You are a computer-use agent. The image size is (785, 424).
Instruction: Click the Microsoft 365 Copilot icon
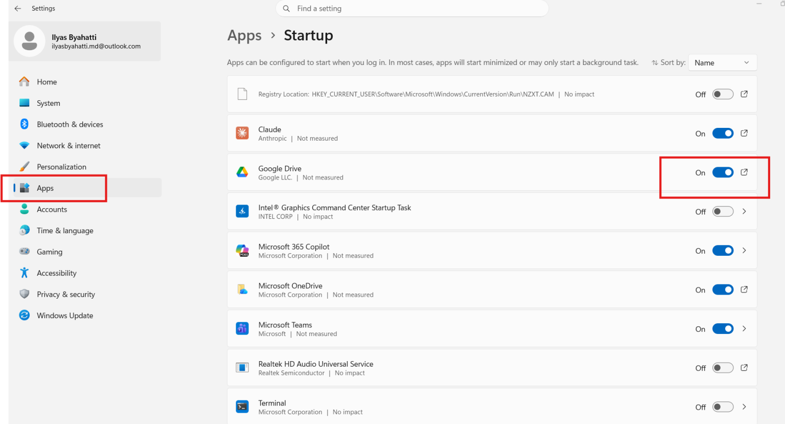(x=242, y=251)
